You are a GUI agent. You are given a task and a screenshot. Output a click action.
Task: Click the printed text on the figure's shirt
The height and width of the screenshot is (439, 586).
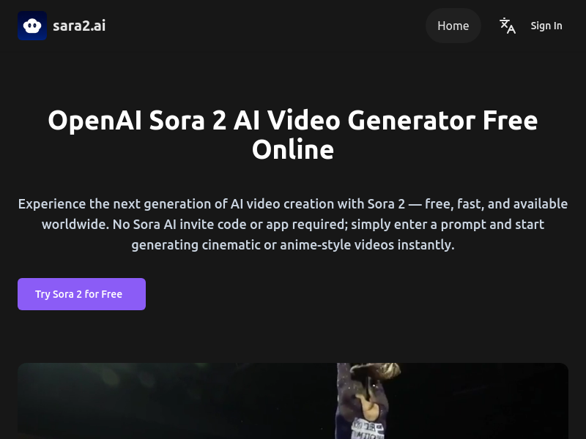[368, 430]
